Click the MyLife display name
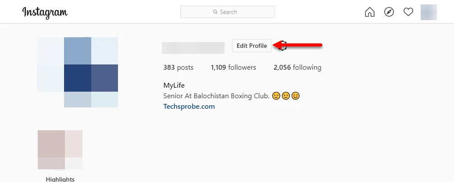The width and height of the screenshot is (454, 182). (x=174, y=86)
